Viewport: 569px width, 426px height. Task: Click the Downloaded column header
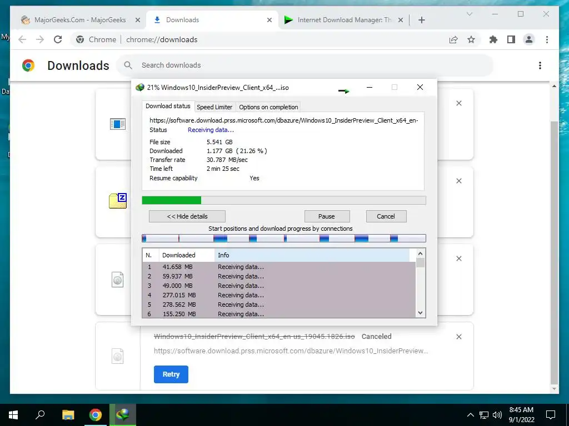[187, 255]
